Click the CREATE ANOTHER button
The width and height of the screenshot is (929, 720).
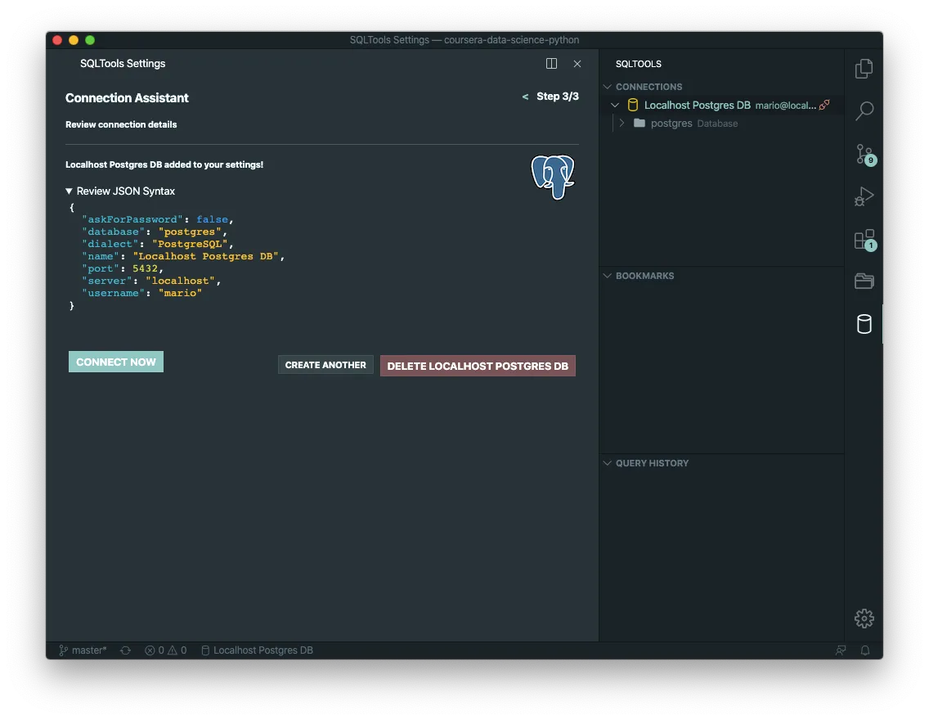tap(325, 365)
